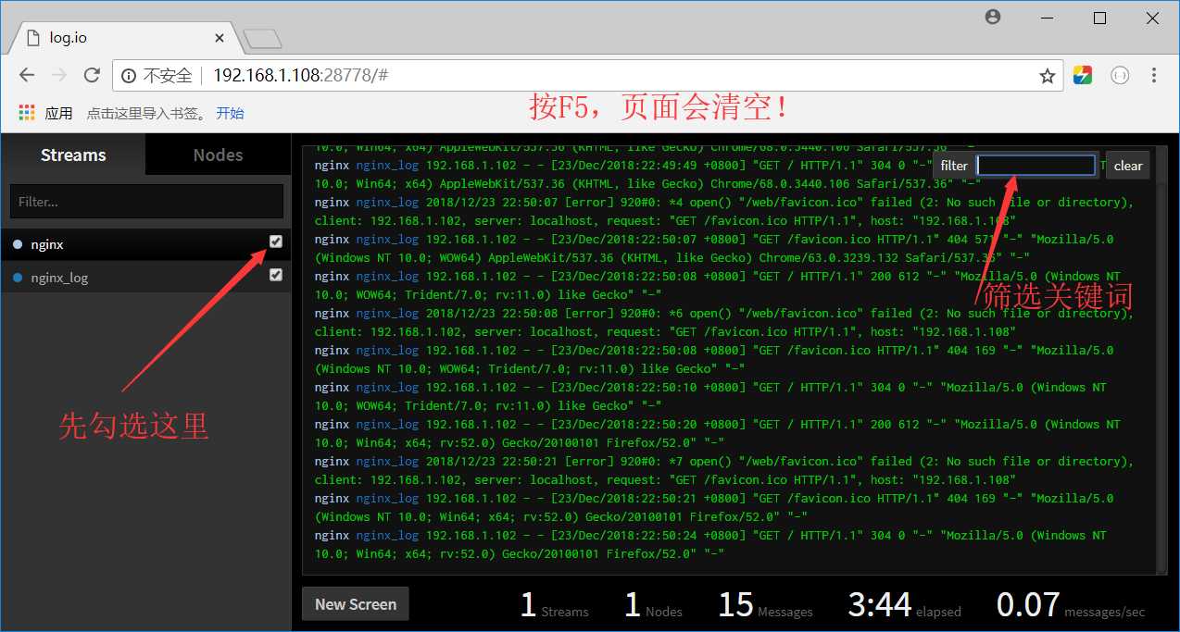Click the 开始 link in bookmarks bar
Screen dimensions: 1180x632
tap(231, 113)
